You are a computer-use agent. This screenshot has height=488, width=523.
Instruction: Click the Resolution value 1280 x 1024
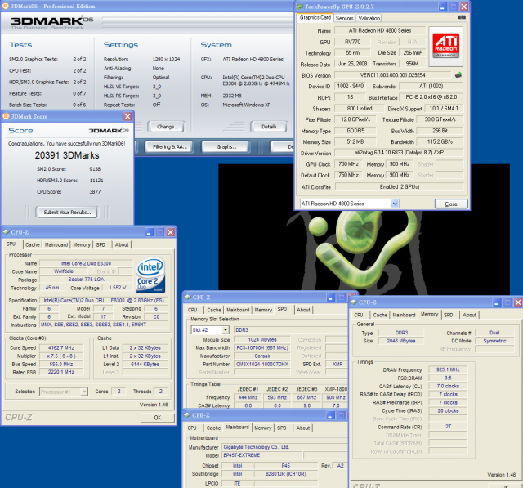166,60
